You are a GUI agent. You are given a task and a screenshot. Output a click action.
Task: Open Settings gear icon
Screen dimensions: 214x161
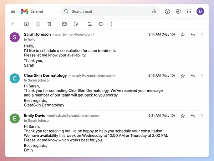tap(178, 11)
